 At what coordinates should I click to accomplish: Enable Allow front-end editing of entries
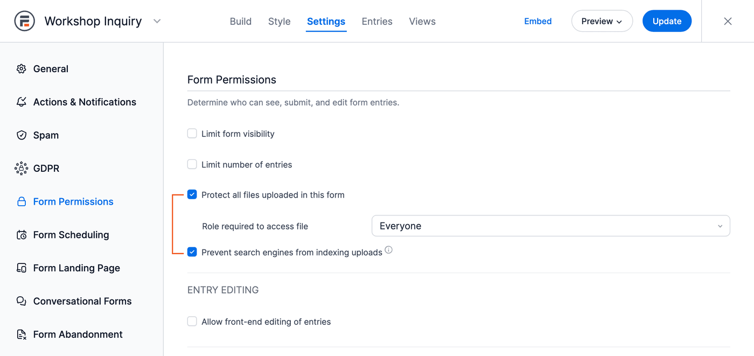point(192,321)
